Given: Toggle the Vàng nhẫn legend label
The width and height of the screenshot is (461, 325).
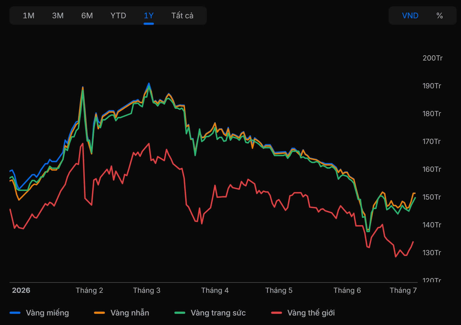Looking at the screenshot, I should [130, 313].
